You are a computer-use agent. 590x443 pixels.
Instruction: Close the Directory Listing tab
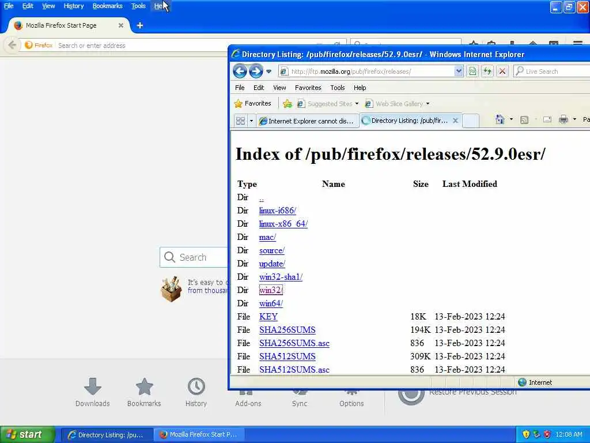(x=455, y=121)
